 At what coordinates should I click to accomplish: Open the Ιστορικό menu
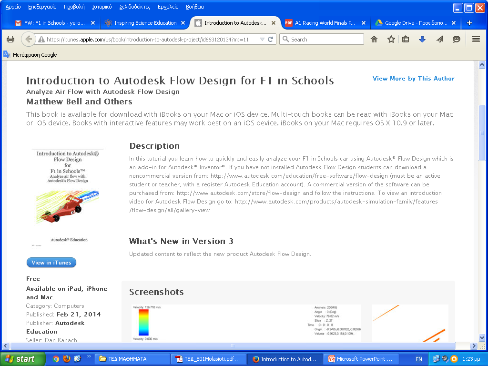102,7
